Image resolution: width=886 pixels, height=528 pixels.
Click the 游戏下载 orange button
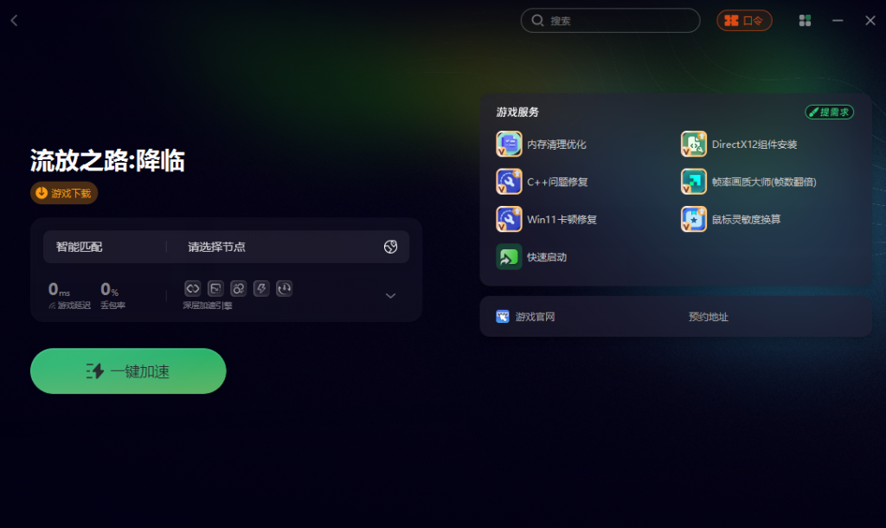[x=64, y=193]
